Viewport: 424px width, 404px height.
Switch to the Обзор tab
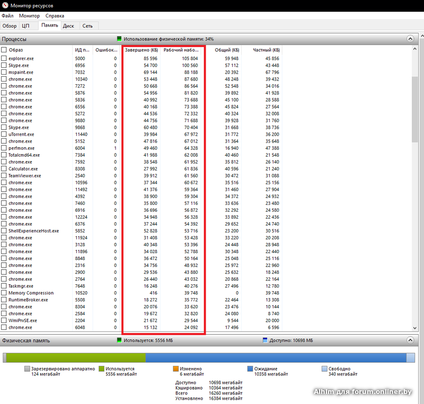pos(10,26)
